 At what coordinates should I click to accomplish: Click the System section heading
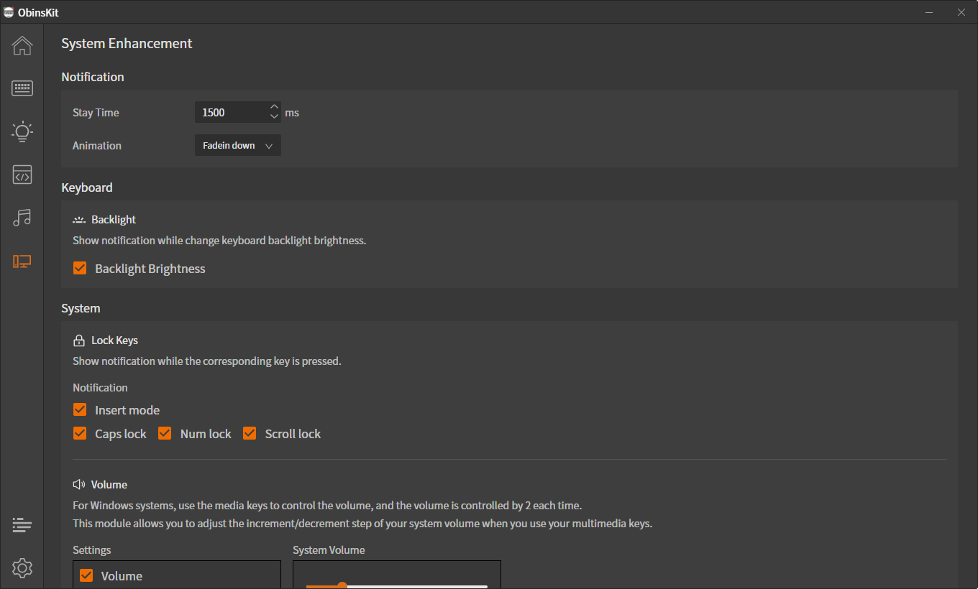pyautogui.click(x=81, y=308)
